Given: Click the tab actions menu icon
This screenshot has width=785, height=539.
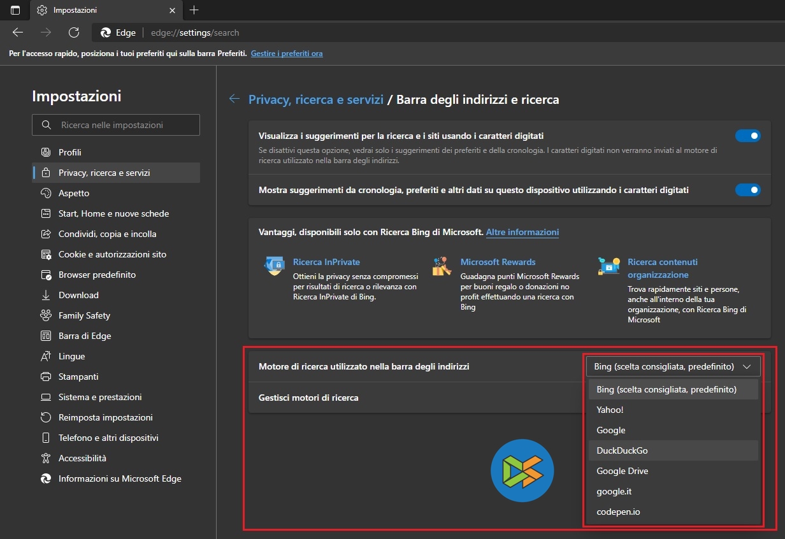Looking at the screenshot, I should [15, 10].
